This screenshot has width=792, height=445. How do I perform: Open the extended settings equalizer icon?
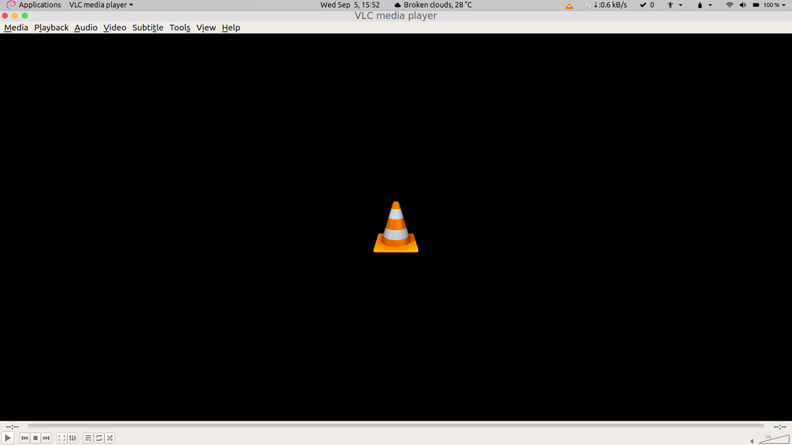coord(73,438)
